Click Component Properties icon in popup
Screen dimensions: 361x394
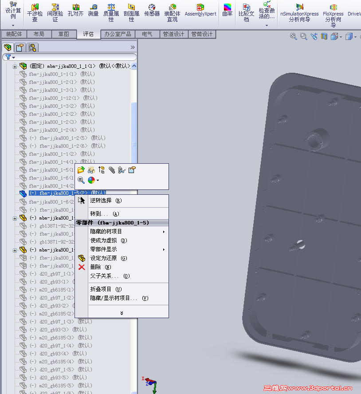[x=132, y=170]
